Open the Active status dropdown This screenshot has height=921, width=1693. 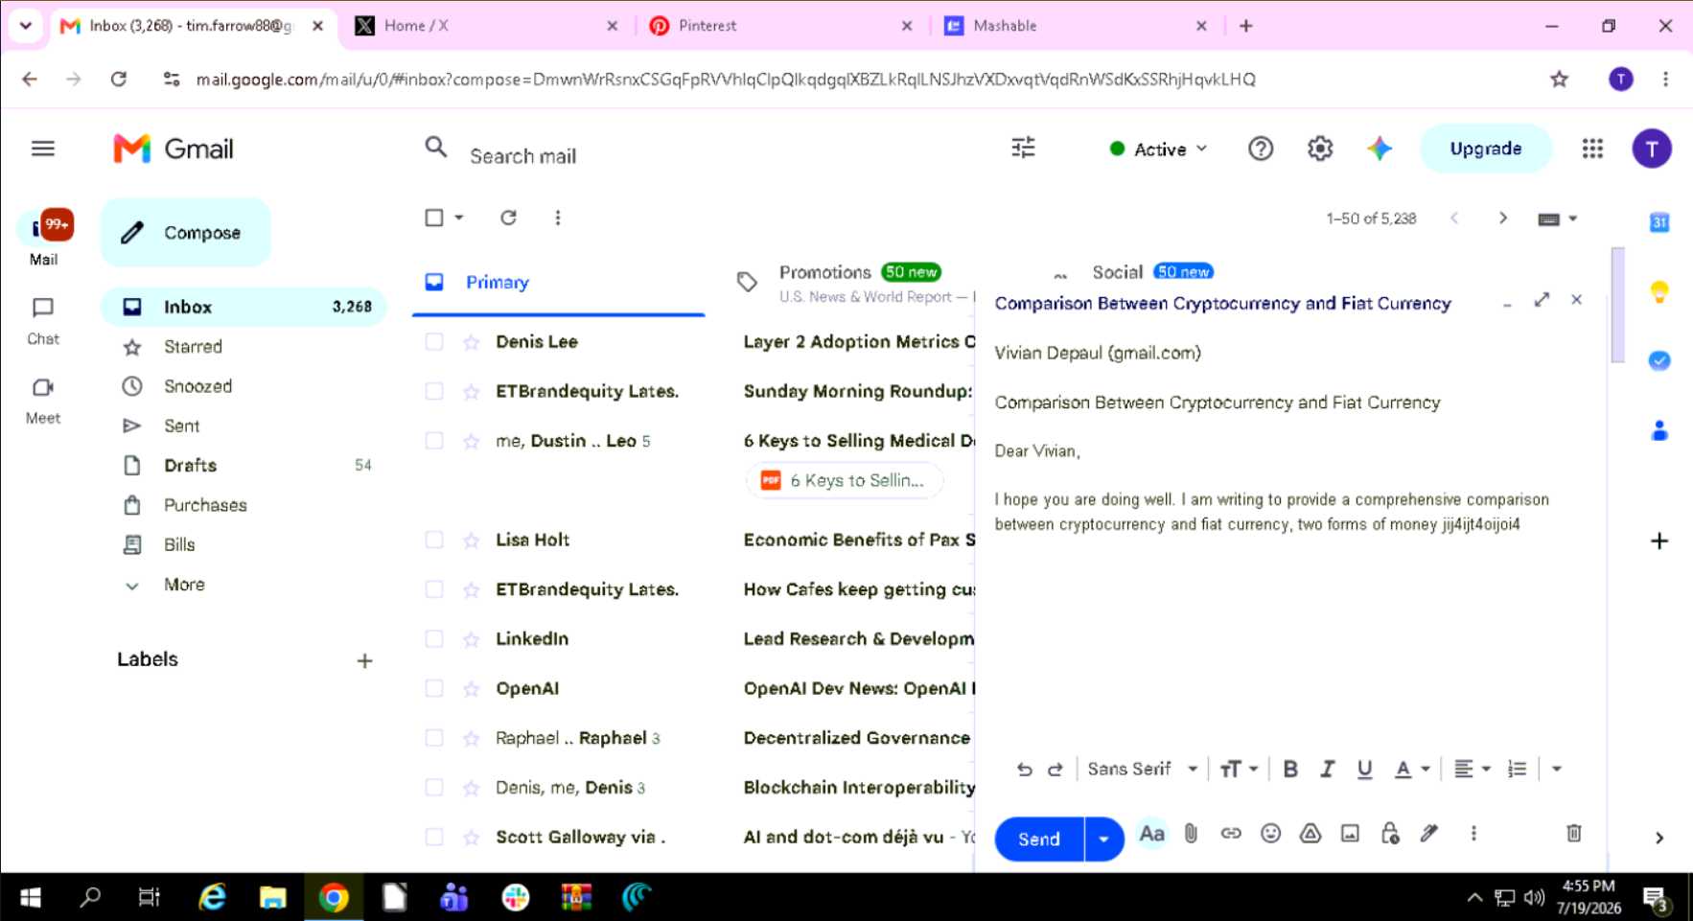[1158, 149]
